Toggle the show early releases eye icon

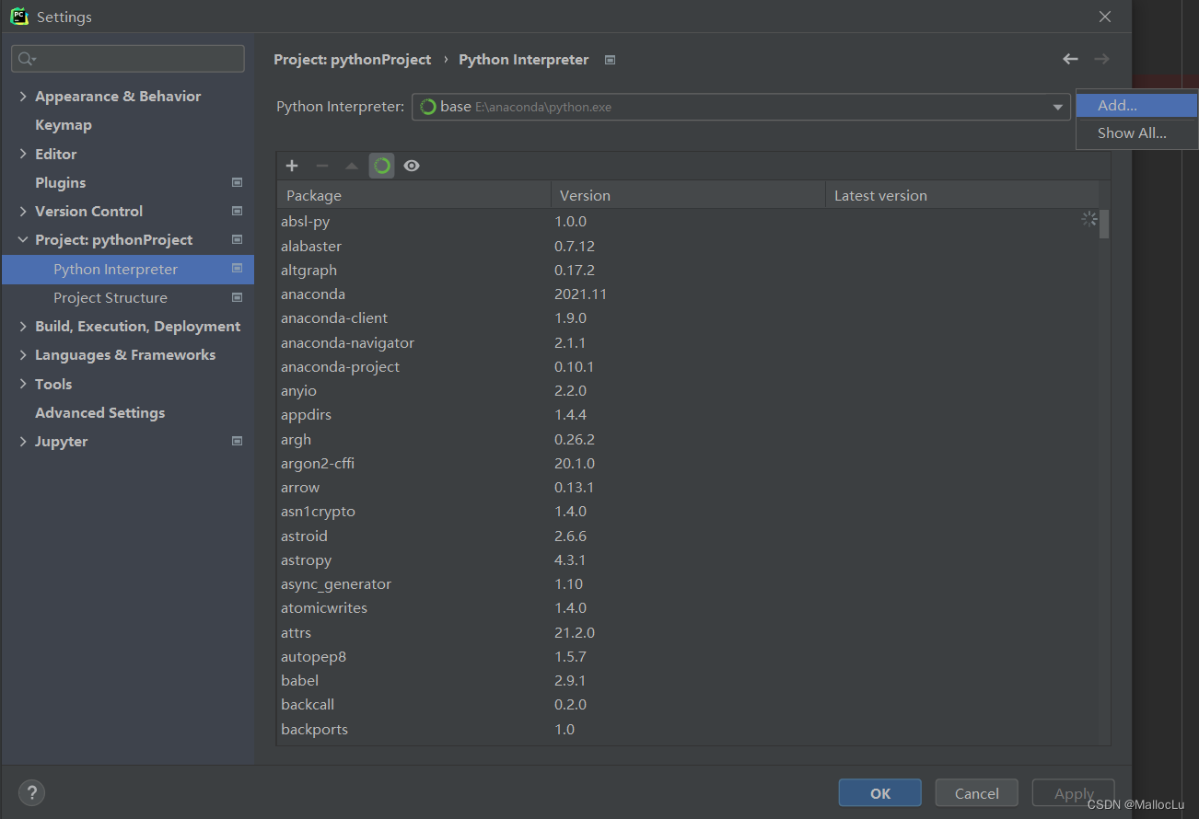pos(412,166)
